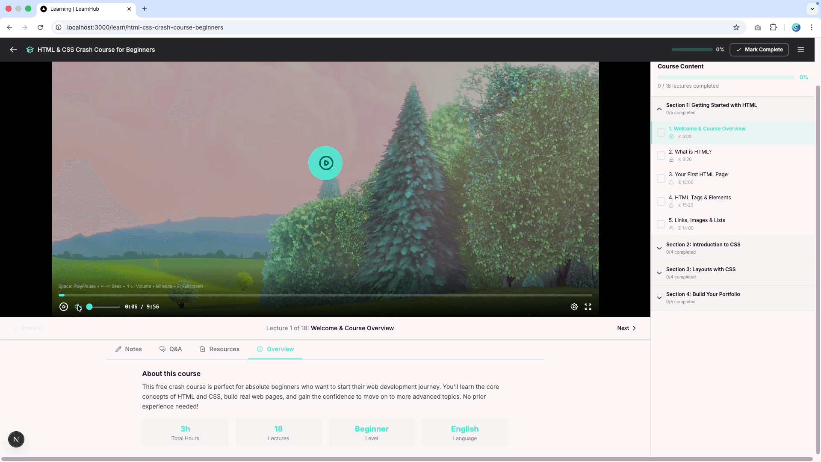This screenshot has width=821, height=462.
Task: Open the browser profile avatar
Action: 796,27
